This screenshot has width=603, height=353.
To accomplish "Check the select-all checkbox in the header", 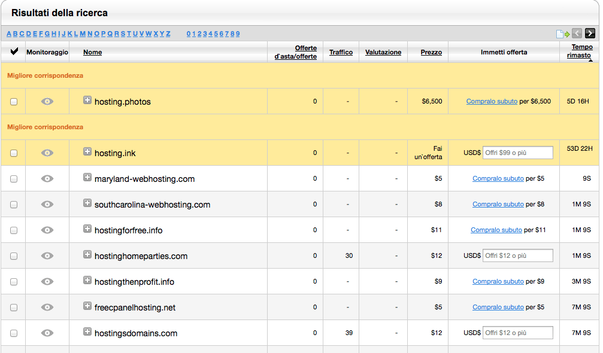I will click(x=13, y=52).
